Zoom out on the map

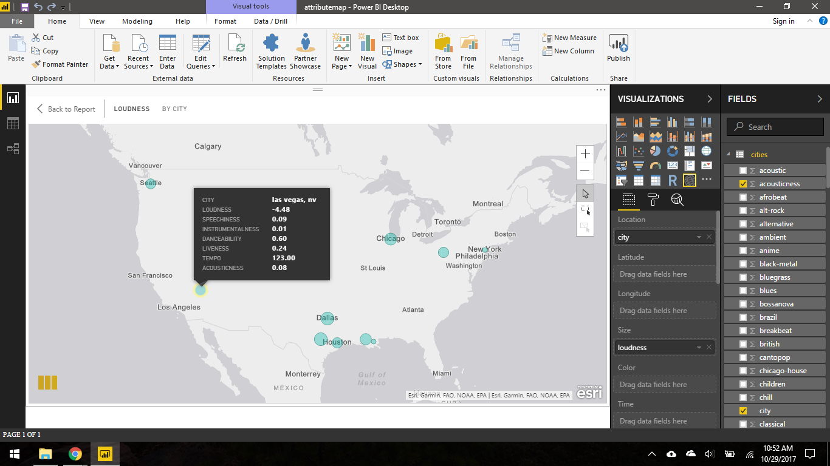[x=585, y=171]
